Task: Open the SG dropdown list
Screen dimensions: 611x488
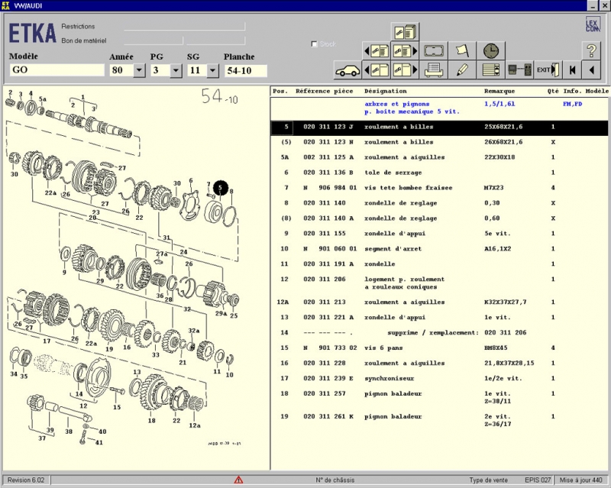Action: [214, 70]
